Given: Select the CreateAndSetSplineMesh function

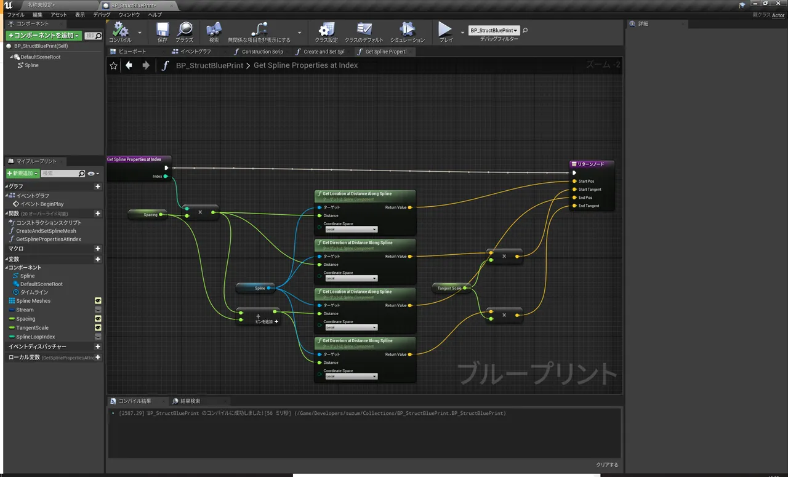Looking at the screenshot, I should click(46, 231).
